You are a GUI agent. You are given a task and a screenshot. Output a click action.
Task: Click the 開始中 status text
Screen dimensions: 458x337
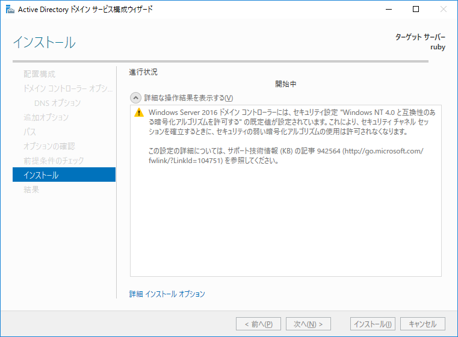(x=286, y=84)
